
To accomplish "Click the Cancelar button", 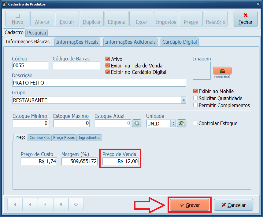I will [234, 205].
